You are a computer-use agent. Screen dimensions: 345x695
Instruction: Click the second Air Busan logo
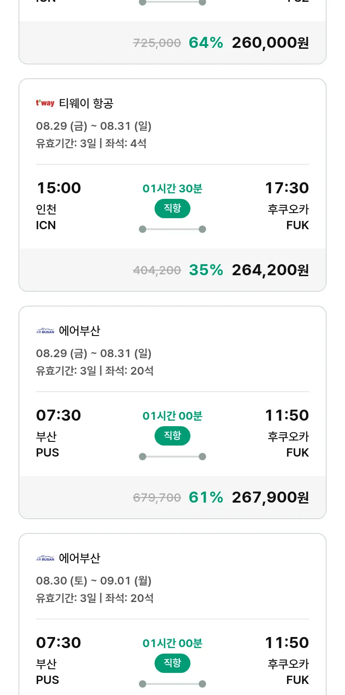pyautogui.click(x=45, y=558)
